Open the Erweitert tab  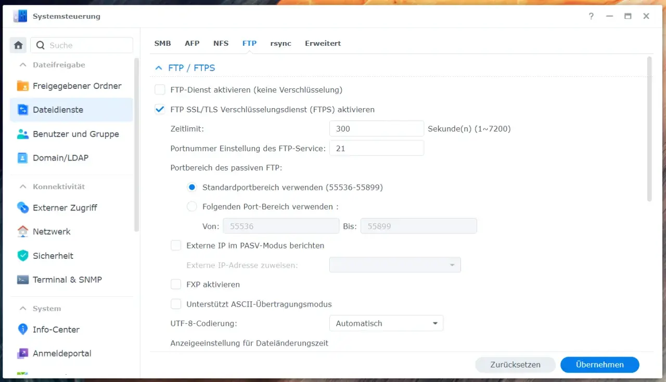pyautogui.click(x=323, y=43)
